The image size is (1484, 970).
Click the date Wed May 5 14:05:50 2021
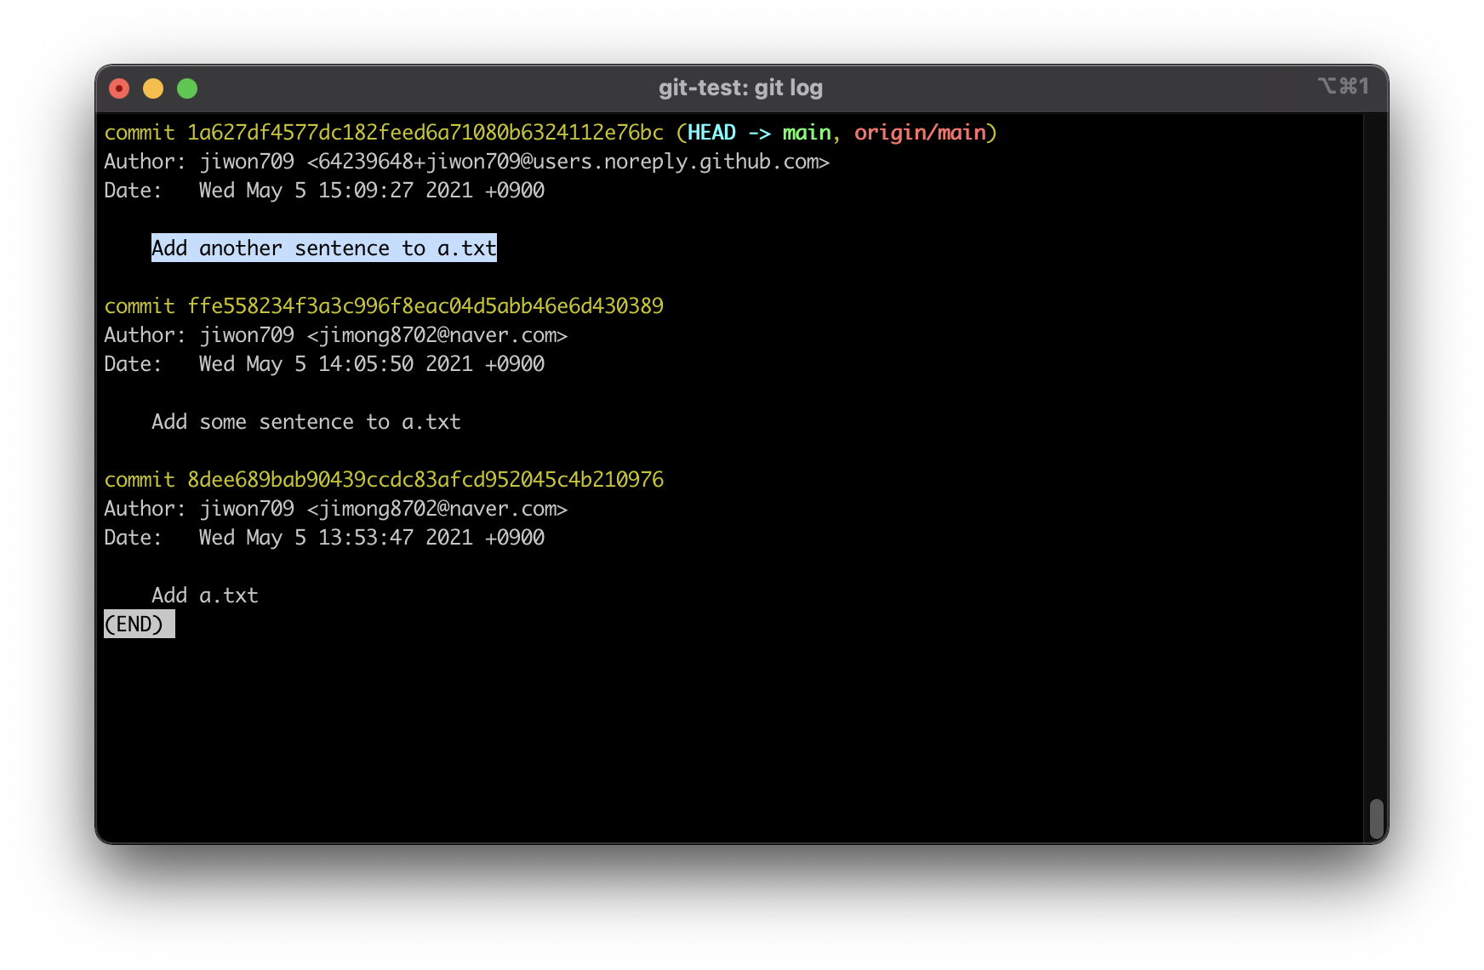[x=335, y=364]
